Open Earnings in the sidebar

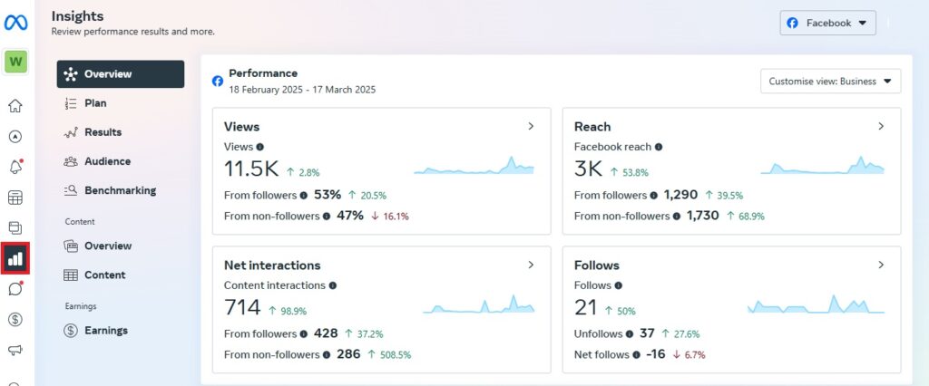click(105, 331)
